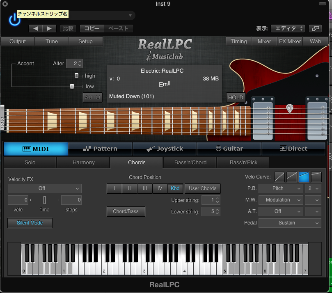The height and width of the screenshot is (293, 332).
Task: Open the Mixer panel
Action: pos(264,41)
